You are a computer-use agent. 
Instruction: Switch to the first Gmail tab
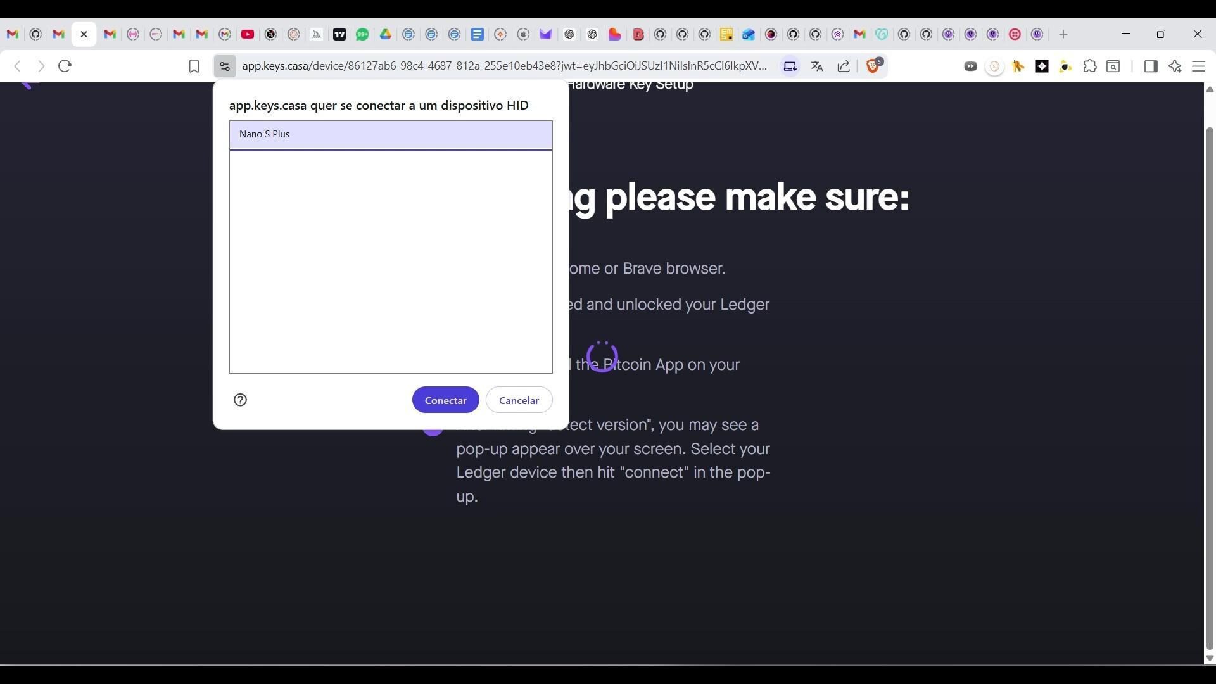coord(13,34)
